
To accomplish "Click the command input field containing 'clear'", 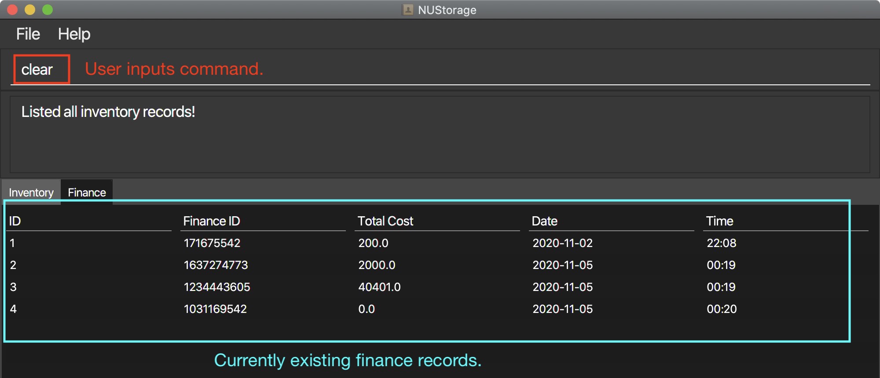I will (x=440, y=69).
